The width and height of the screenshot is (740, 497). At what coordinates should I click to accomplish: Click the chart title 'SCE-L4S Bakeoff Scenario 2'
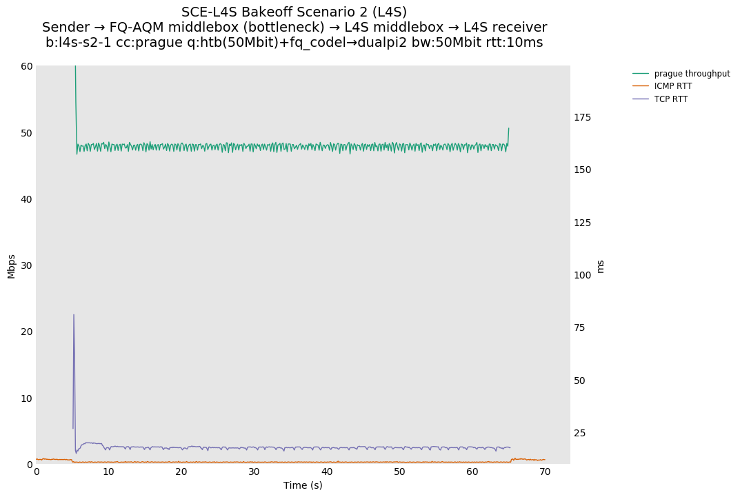(294, 12)
